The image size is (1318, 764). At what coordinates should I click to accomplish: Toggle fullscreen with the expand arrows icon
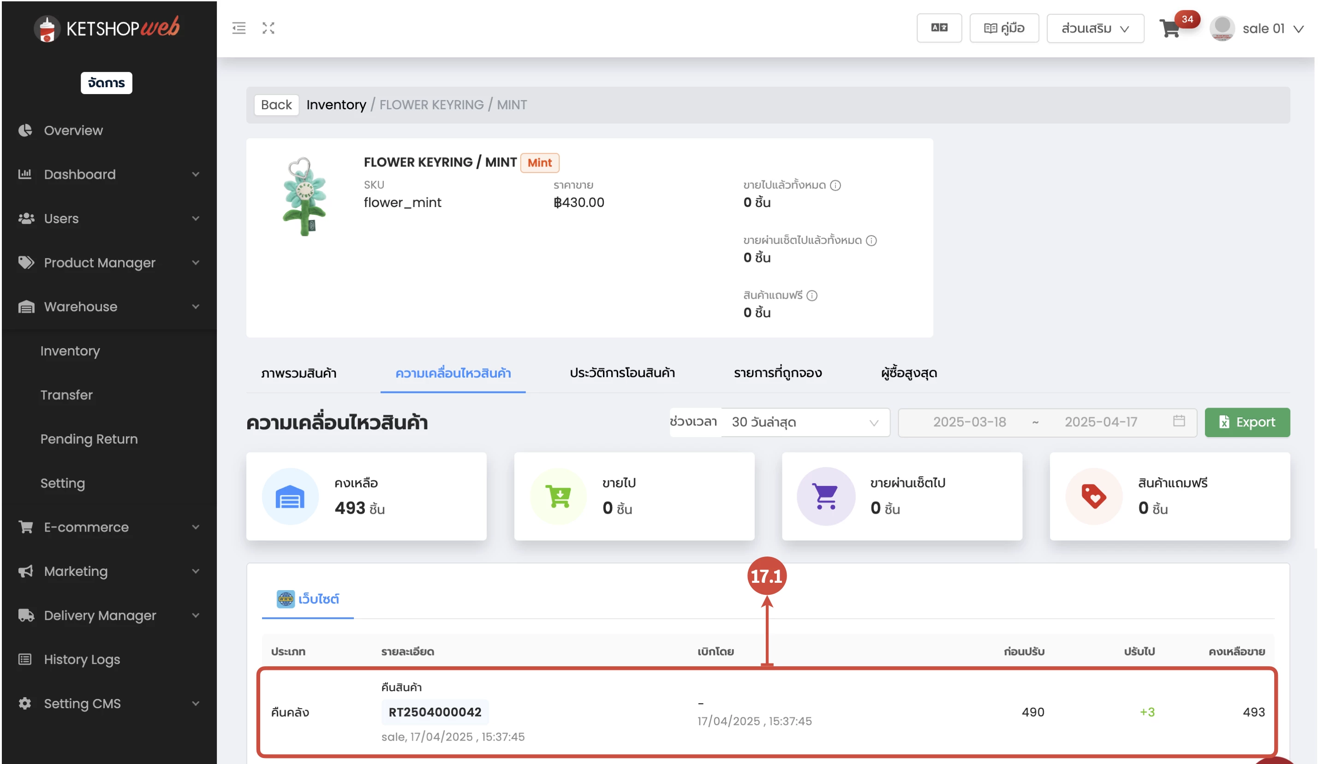click(268, 28)
